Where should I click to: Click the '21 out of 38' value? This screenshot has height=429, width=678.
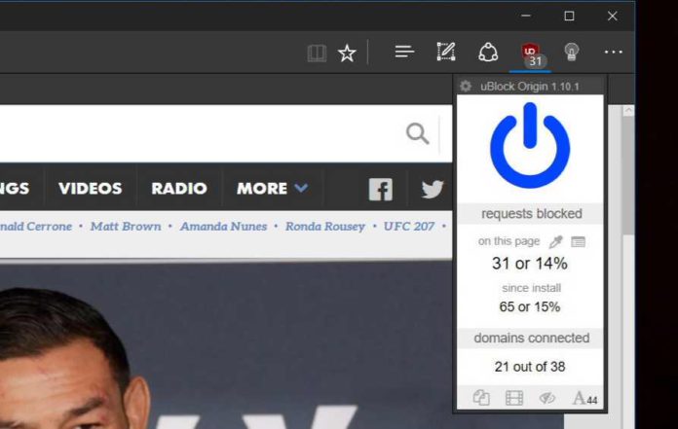tap(530, 367)
